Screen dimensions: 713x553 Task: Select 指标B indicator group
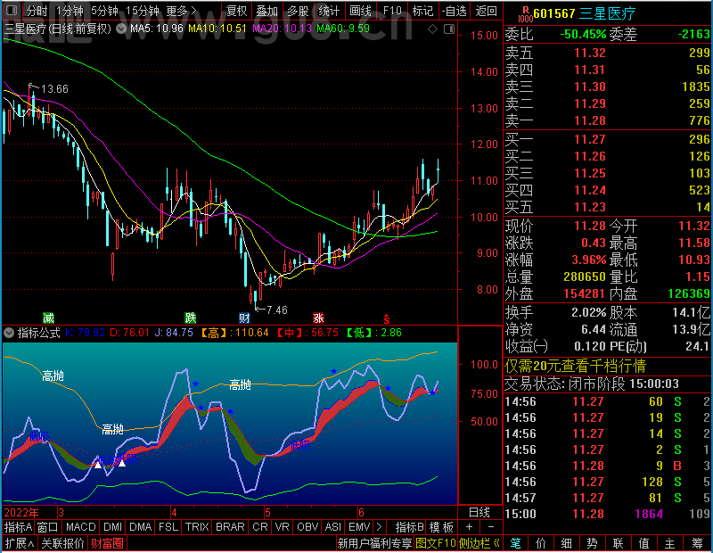click(x=410, y=527)
